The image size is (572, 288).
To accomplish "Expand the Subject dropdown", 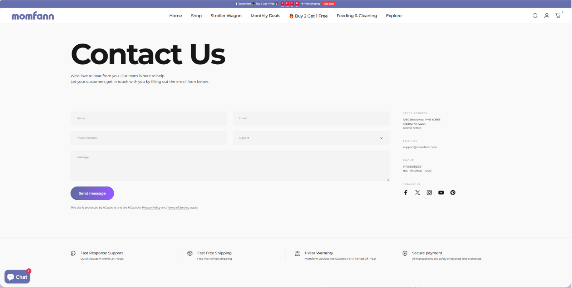I will 311,138.
